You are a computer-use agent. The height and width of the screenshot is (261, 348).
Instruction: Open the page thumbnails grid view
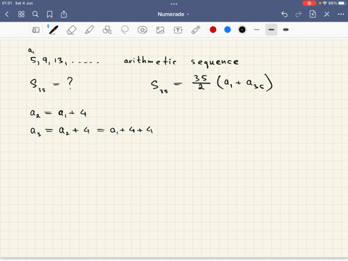coord(21,14)
